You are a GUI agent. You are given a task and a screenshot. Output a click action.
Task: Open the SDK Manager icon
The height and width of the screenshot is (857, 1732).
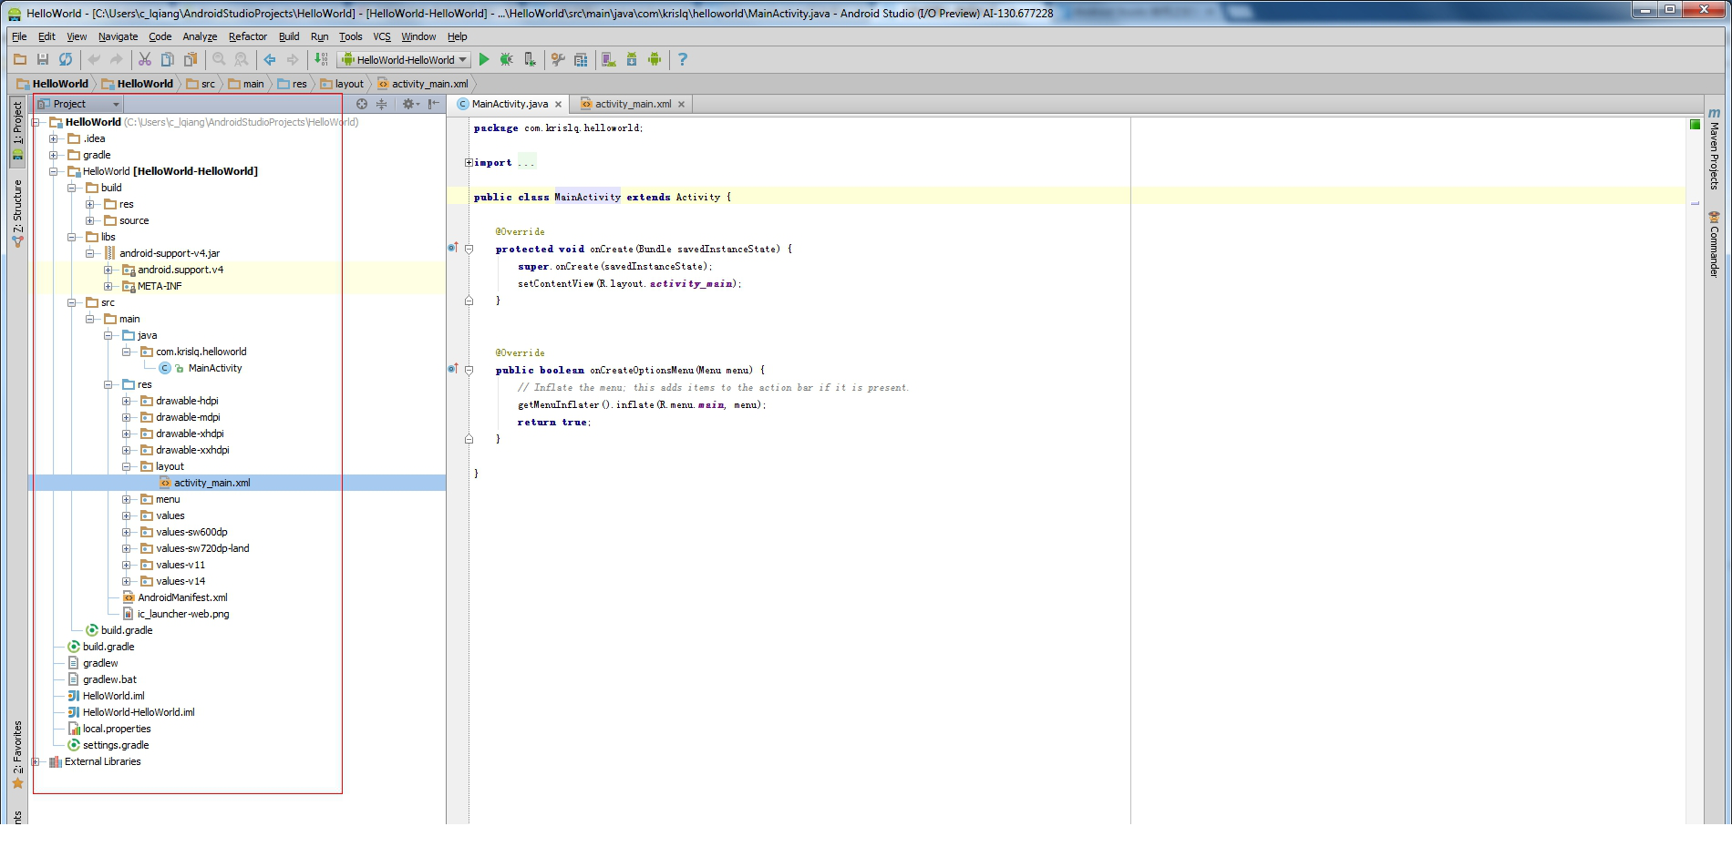[x=632, y=59]
